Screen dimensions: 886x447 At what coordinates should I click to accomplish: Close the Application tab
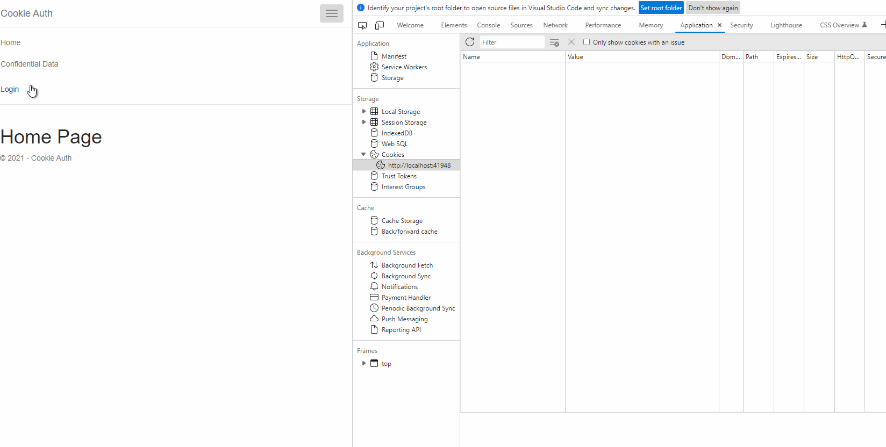point(719,25)
